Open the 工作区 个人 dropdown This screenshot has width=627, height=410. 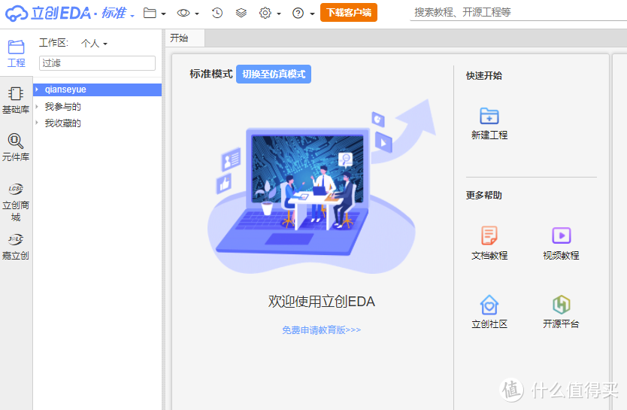click(95, 43)
